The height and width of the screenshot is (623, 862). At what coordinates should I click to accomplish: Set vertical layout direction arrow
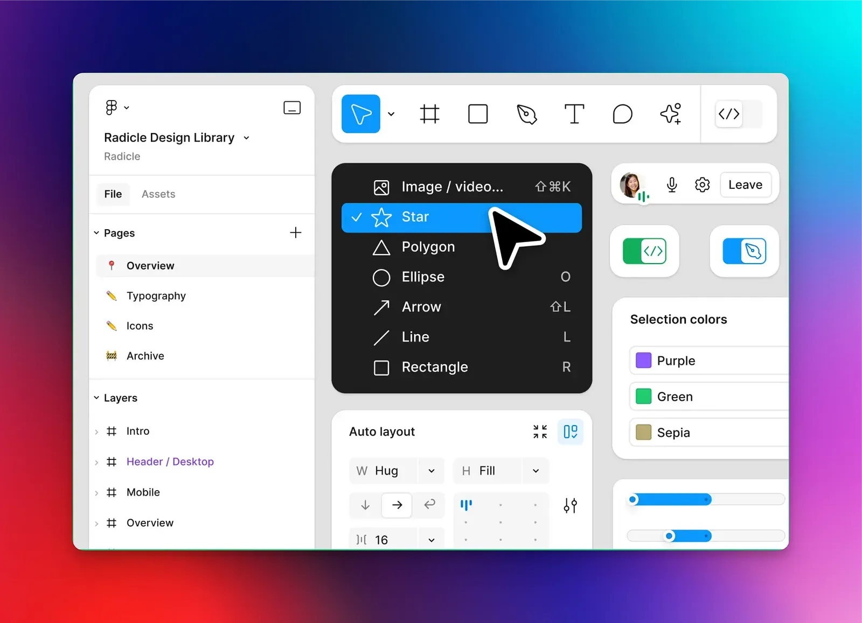365,505
